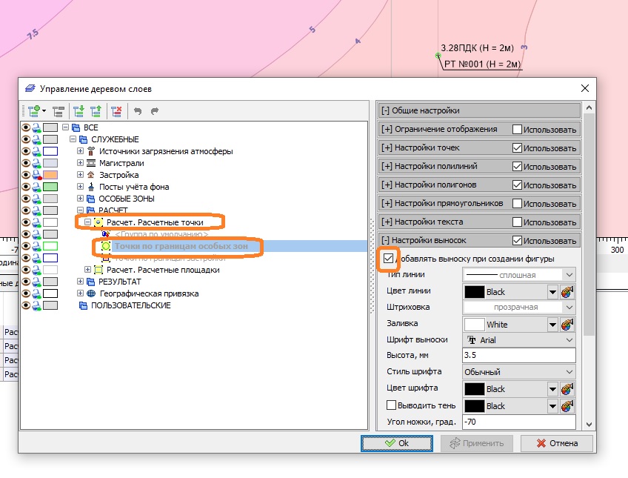The image size is (628, 478).
Task: Open palette picker for Цвет шрифта
Action: click(x=567, y=389)
